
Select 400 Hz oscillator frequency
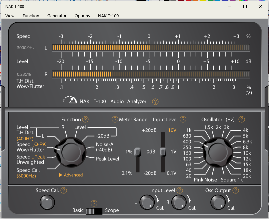(x=187, y=142)
